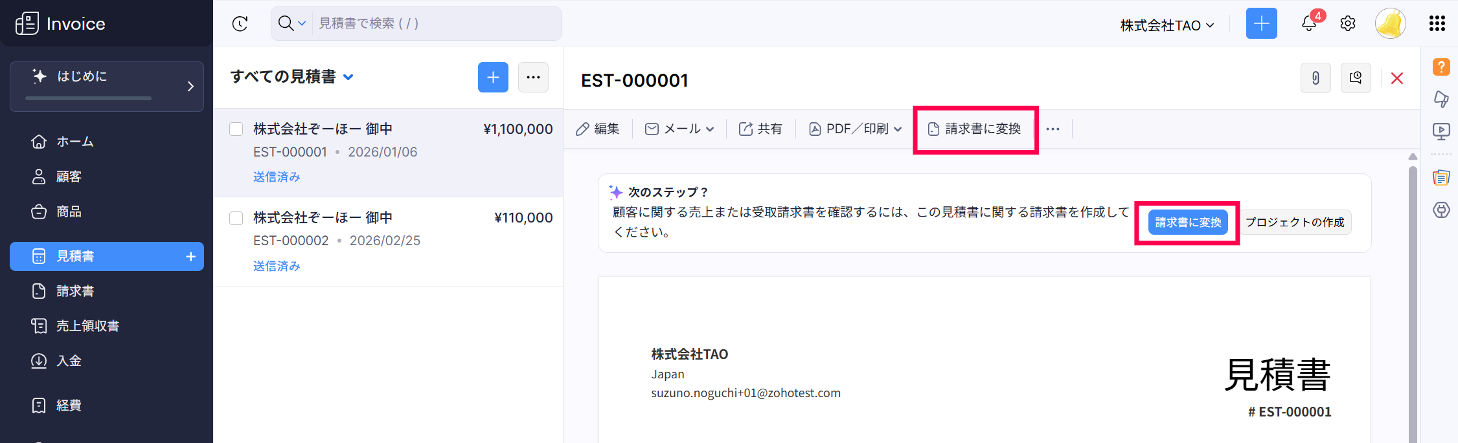Click the はじめに progress bar
The image size is (1458, 443).
point(88,98)
